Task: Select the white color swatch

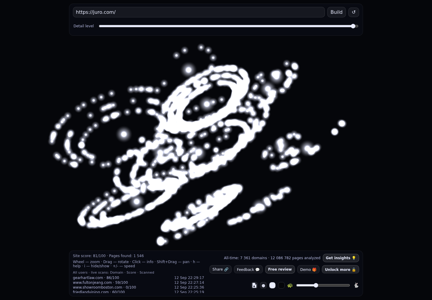Action: click(272, 285)
